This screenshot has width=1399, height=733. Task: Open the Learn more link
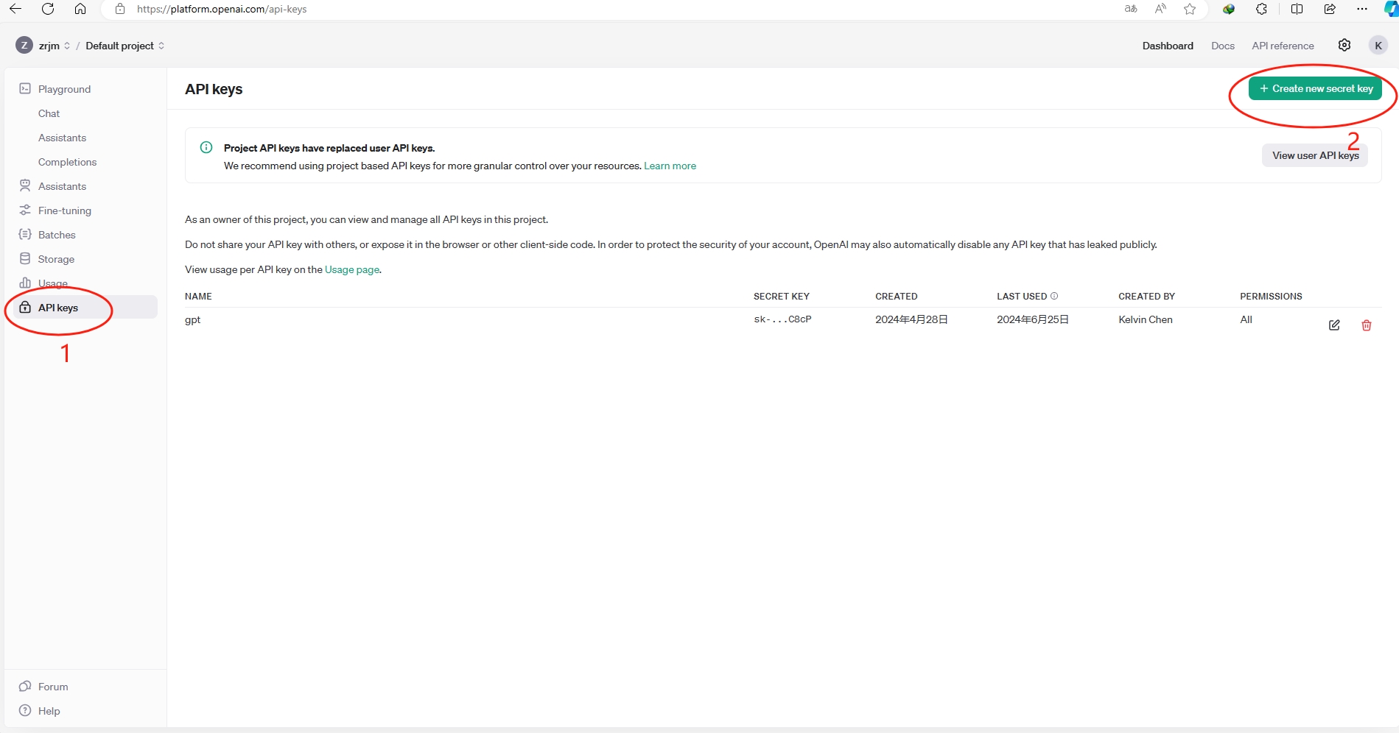pos(670,166)
